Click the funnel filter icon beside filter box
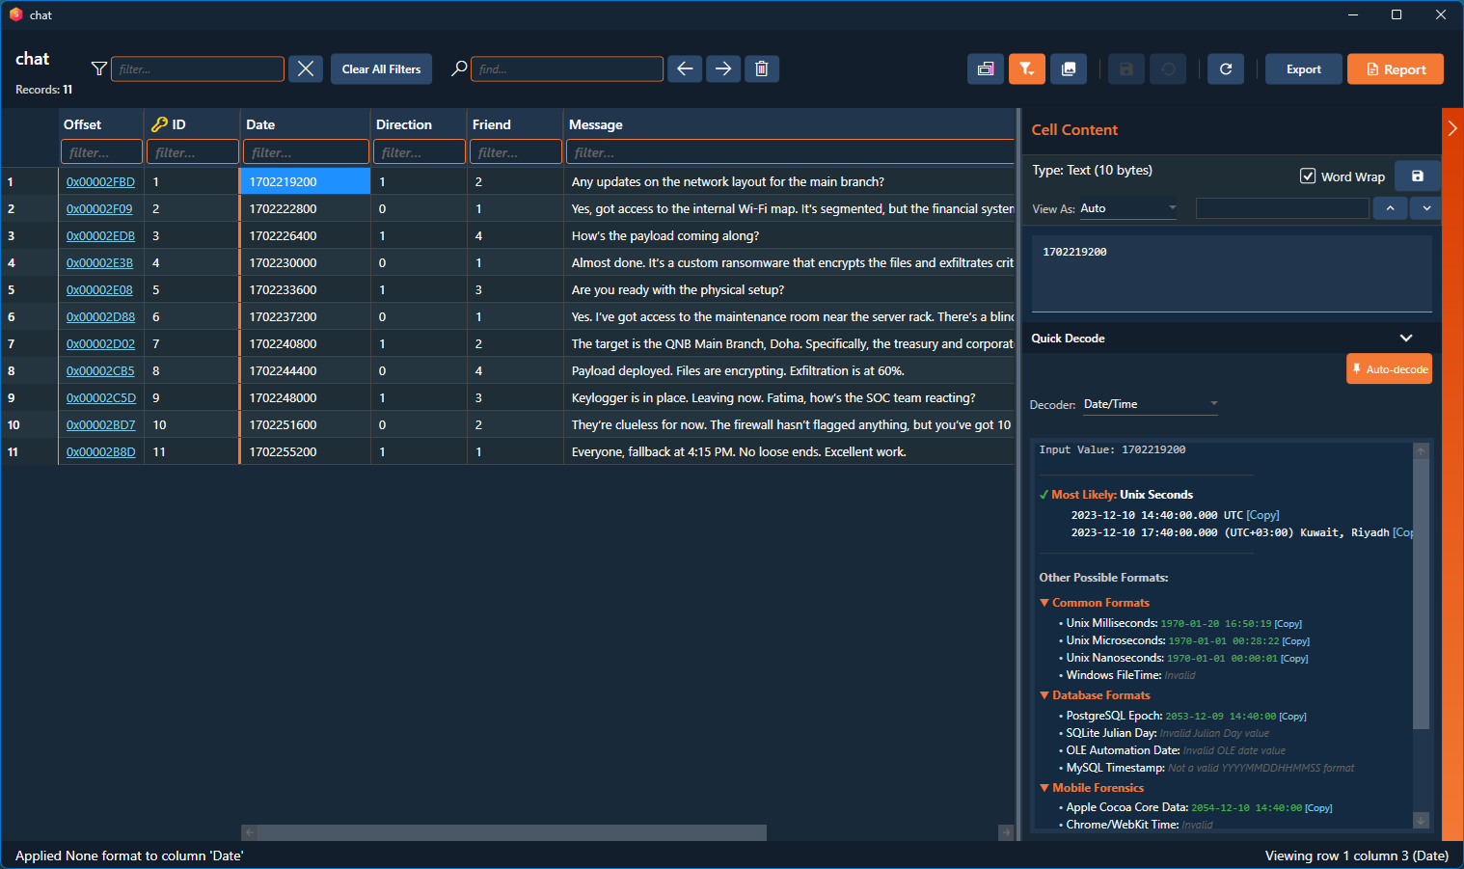This screenshot has height=869, width=1464. coord(98,68)
